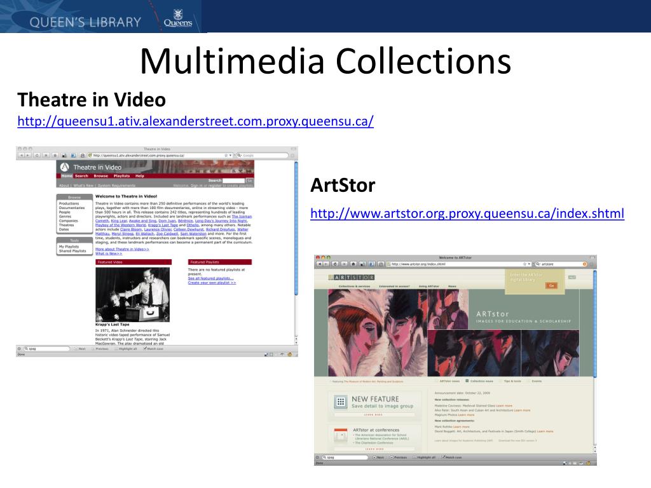Open the ArtStor proxy URL link
The width and height of the screenshot is (651, 488).
click(467, 213)
